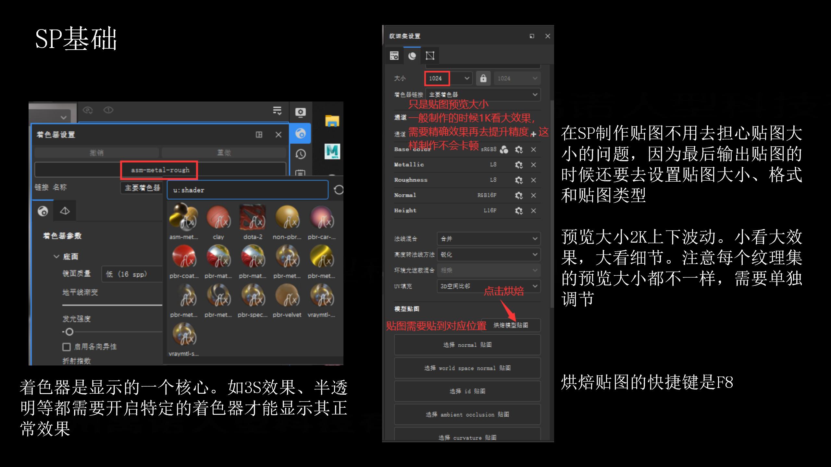Image resolution: width=831 pixels, height=467 pixels.
Task: Remove the Metallic channel
Action: tap(533, 165)
